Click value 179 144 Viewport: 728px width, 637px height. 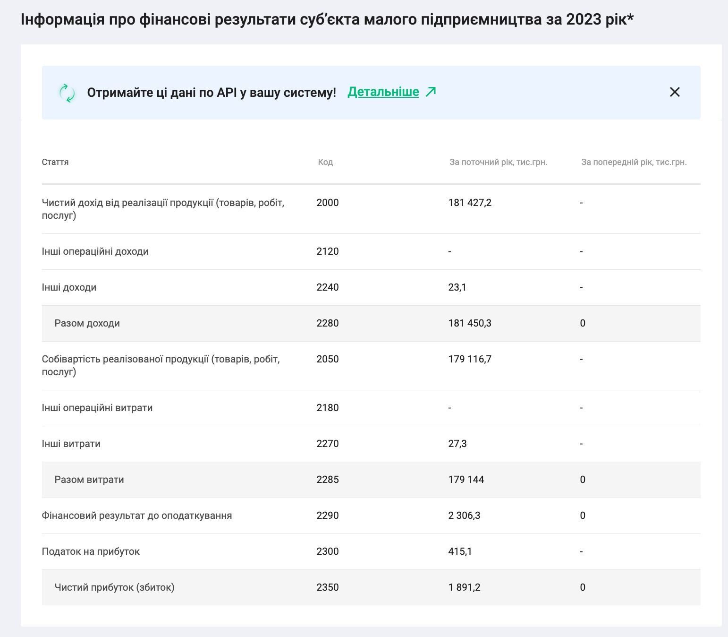pos(466,480)
